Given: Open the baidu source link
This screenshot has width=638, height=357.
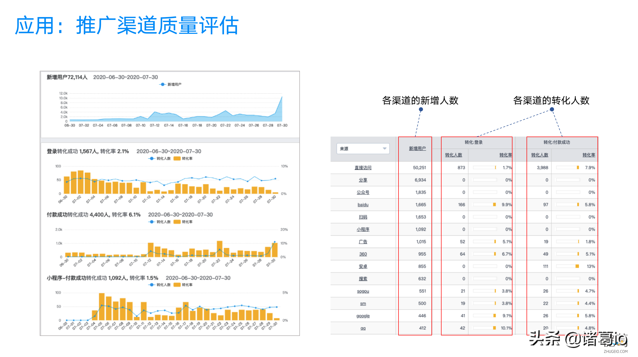Looking at the screenshot, I should point(363,205).
